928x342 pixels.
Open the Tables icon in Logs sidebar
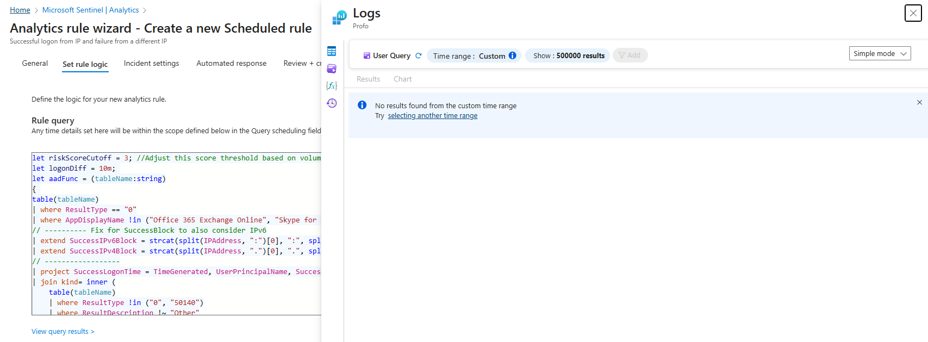[332, 51]
